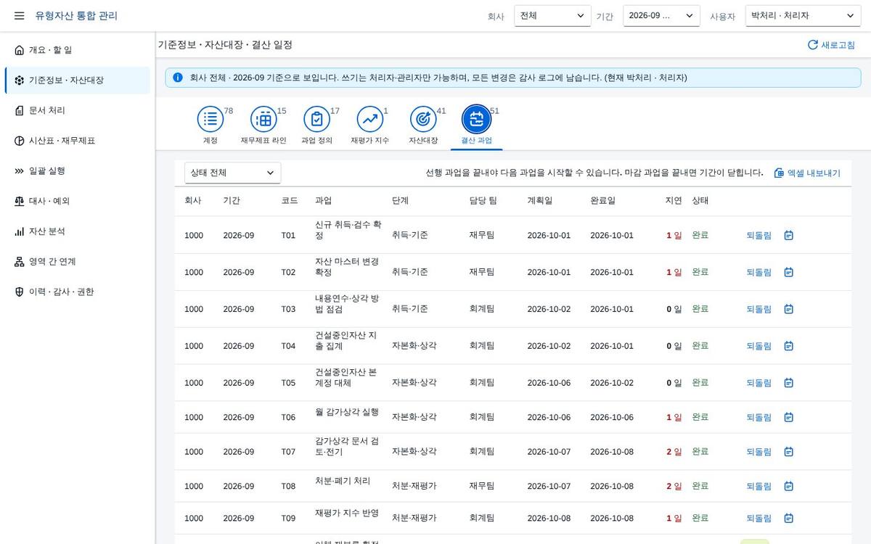Open 이력 · 감사 · 권한 in sidebar

point(78,292)
